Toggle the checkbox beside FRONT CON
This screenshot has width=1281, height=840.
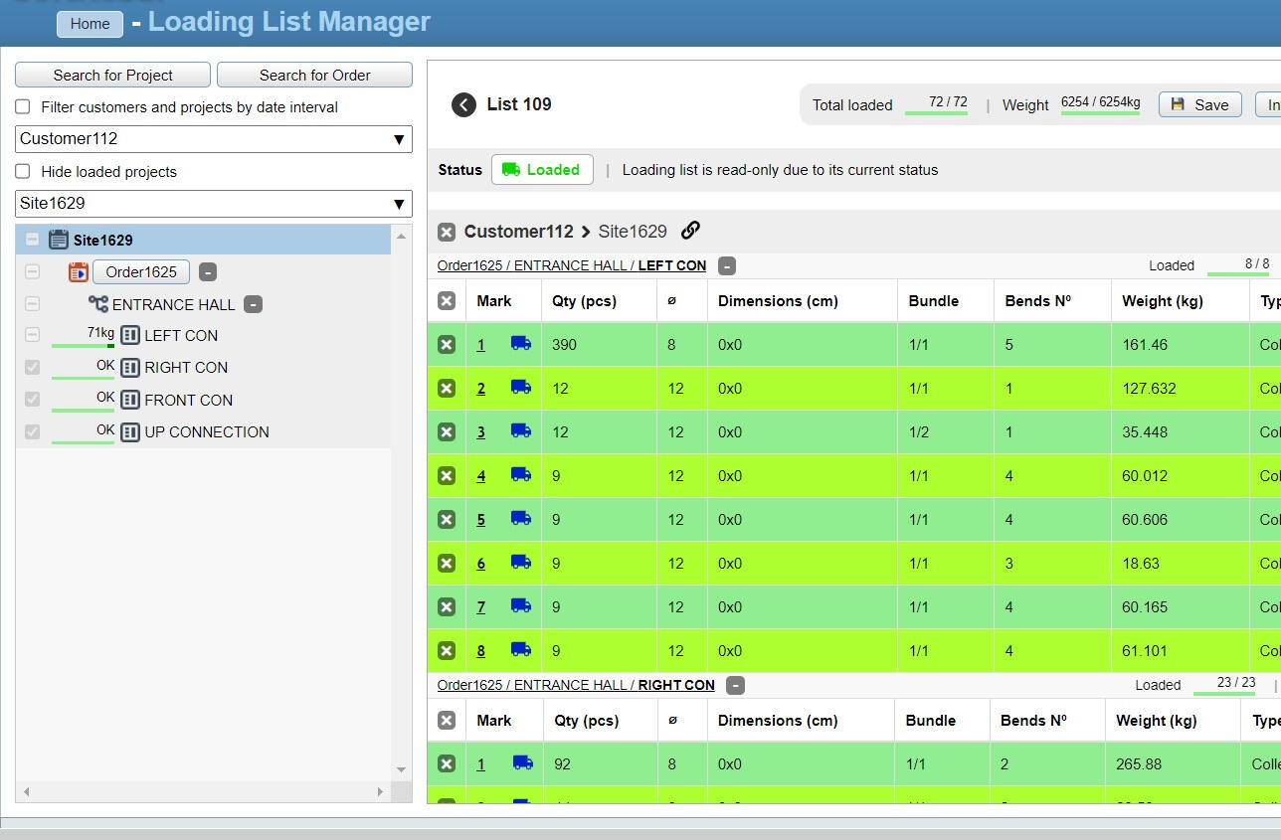pyautogui.click(x=32, y=400)
